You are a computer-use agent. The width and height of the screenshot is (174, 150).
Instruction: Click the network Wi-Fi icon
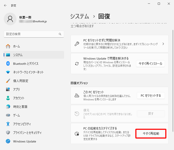pos(8,72)
